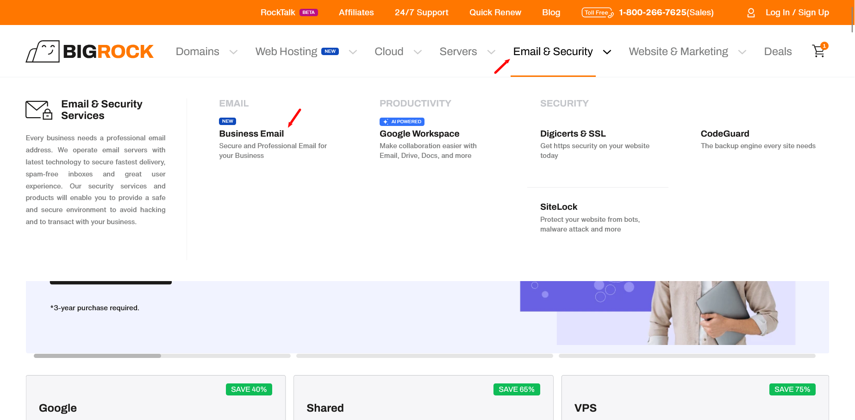Select the first carousel slide indicator
The height and width of the screenshot is (420, 855).
tap(162, 356)
